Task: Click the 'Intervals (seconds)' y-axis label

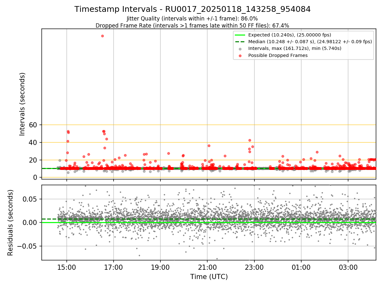Action: click(x=22, y=104)
